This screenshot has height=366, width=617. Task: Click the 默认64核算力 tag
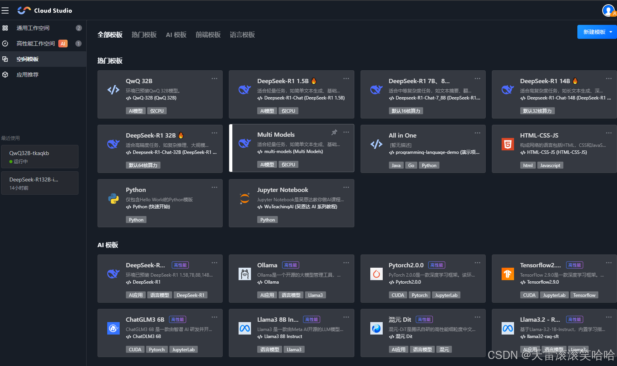[143, 166]
